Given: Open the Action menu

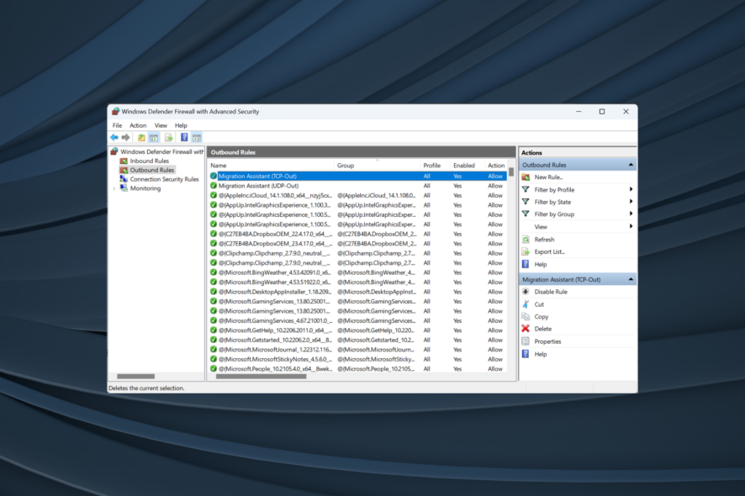Looking at the screenshot, I should [138, 125].
